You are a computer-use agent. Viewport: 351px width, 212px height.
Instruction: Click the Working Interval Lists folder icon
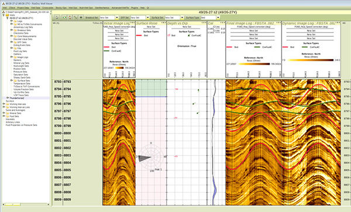click(8, 107)
